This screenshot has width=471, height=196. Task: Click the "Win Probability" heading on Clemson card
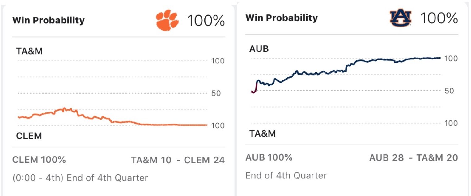(x=48, y=21)
